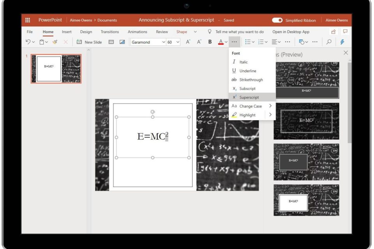Image resolution: width=374 pixels, height=249 pixels.
Task: Switch to the Animations tab
Action: 138,32
